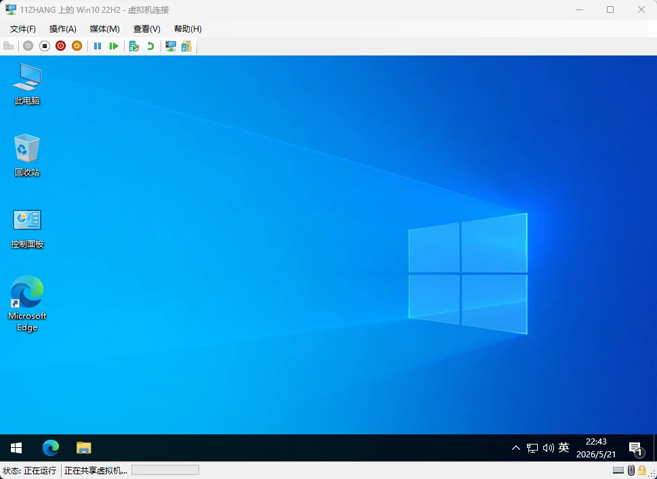This screenshot has width=657, height=479.
Task: Click the 正在共享虚拟机... status text
Action: pos(96,471)
